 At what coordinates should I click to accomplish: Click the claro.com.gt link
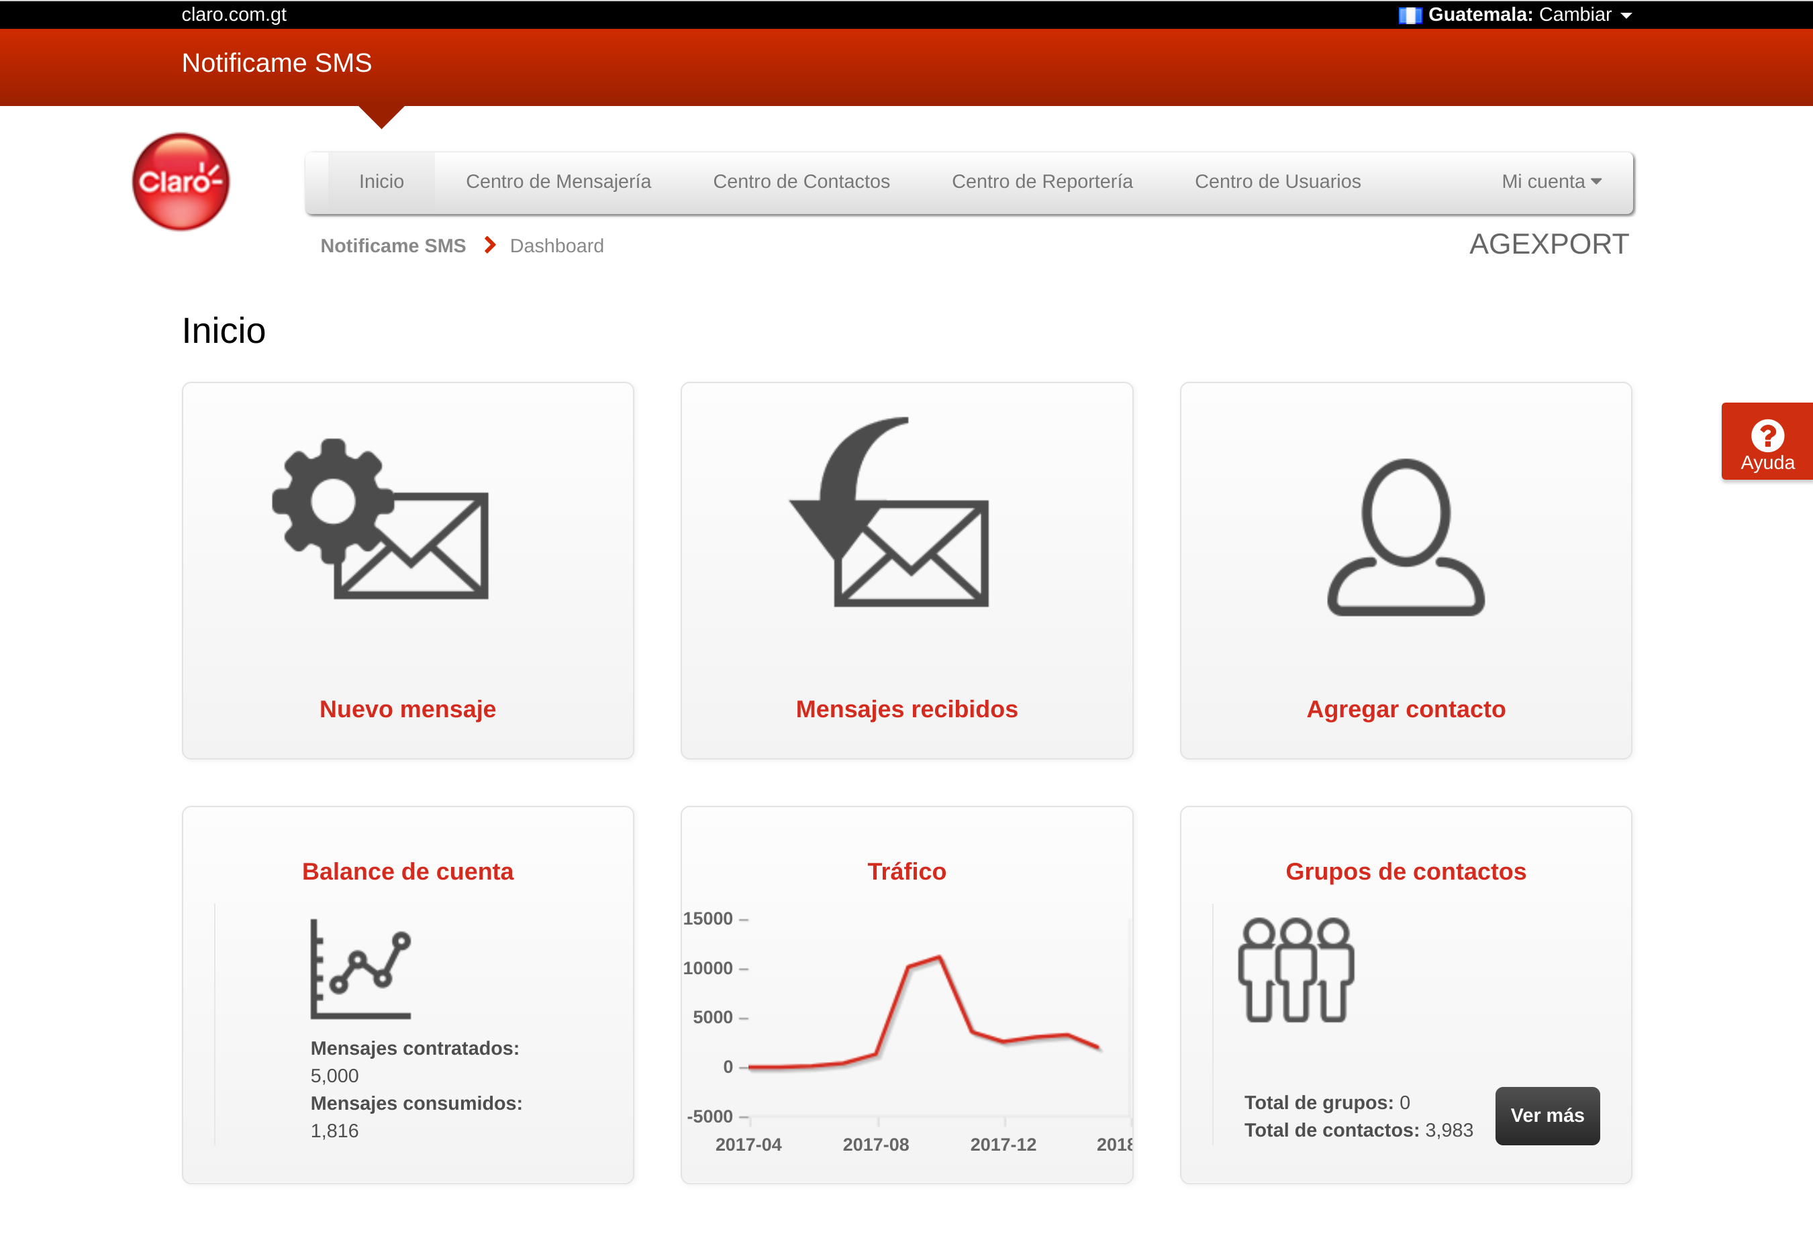(234, 14)
